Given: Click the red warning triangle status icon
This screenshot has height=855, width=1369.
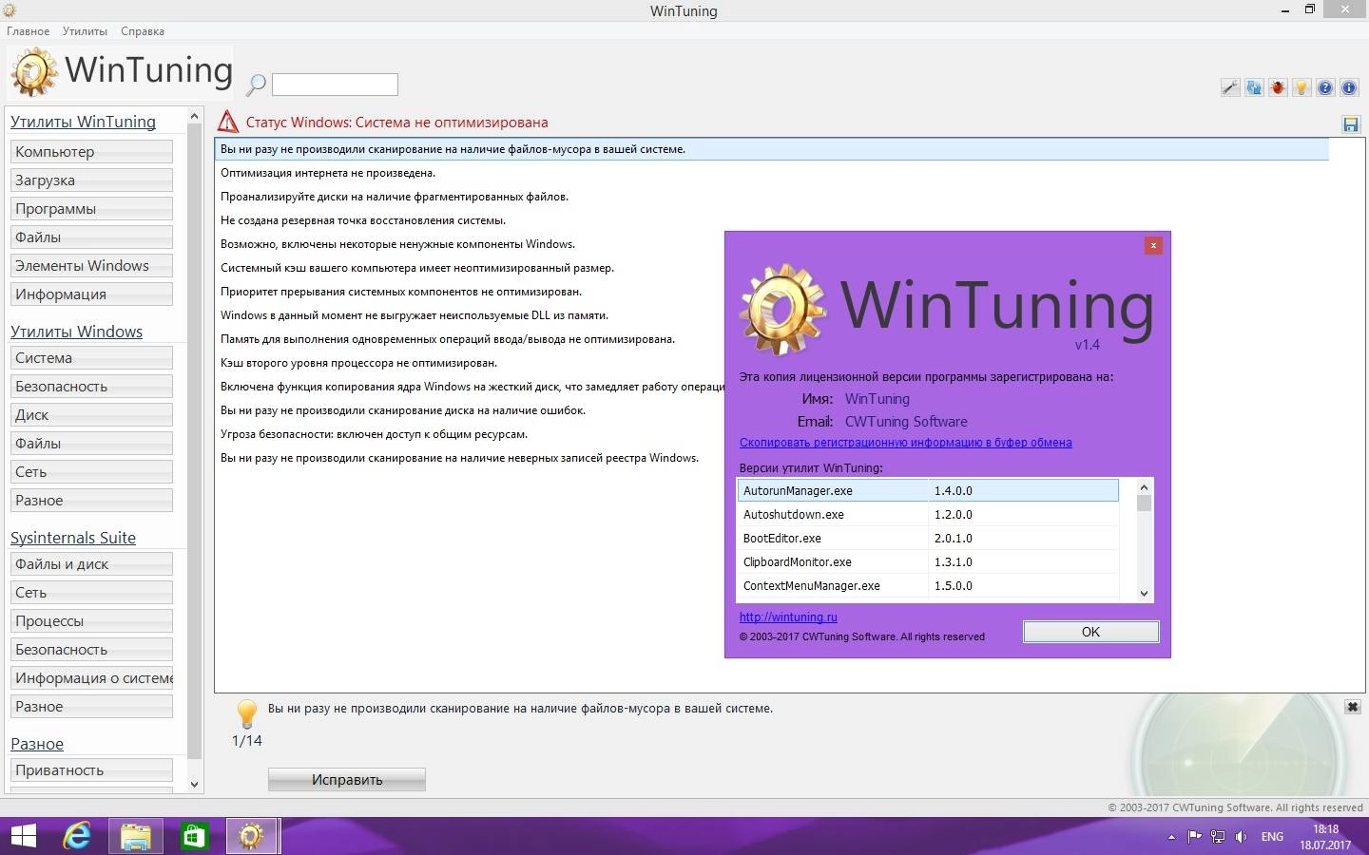Looking at the screenshot, I should click(227, 122).
